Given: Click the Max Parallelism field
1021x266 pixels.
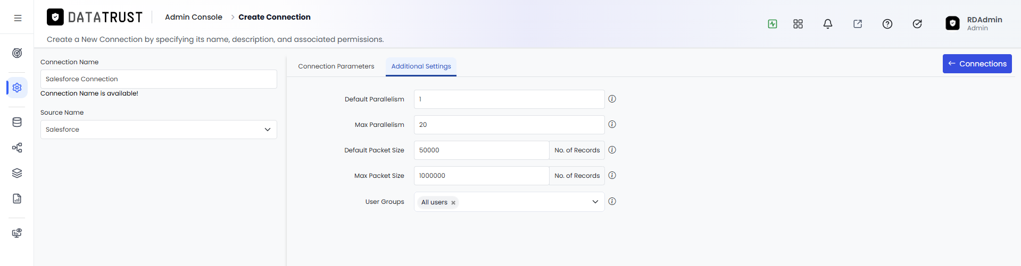Looking at the screenshot, I should (x=509, y=125).
